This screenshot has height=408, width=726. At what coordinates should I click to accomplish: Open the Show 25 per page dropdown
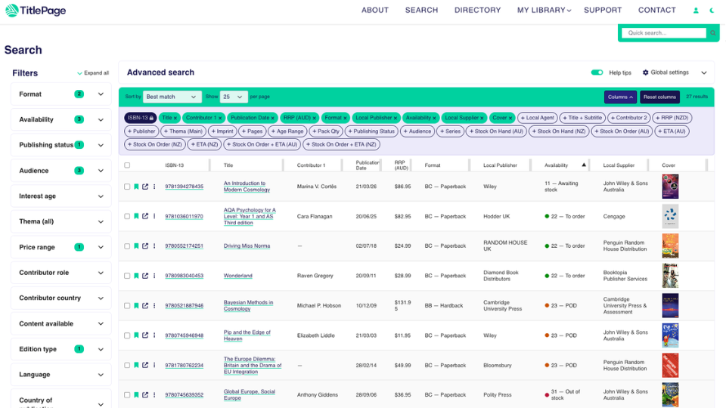coord(234,97)
